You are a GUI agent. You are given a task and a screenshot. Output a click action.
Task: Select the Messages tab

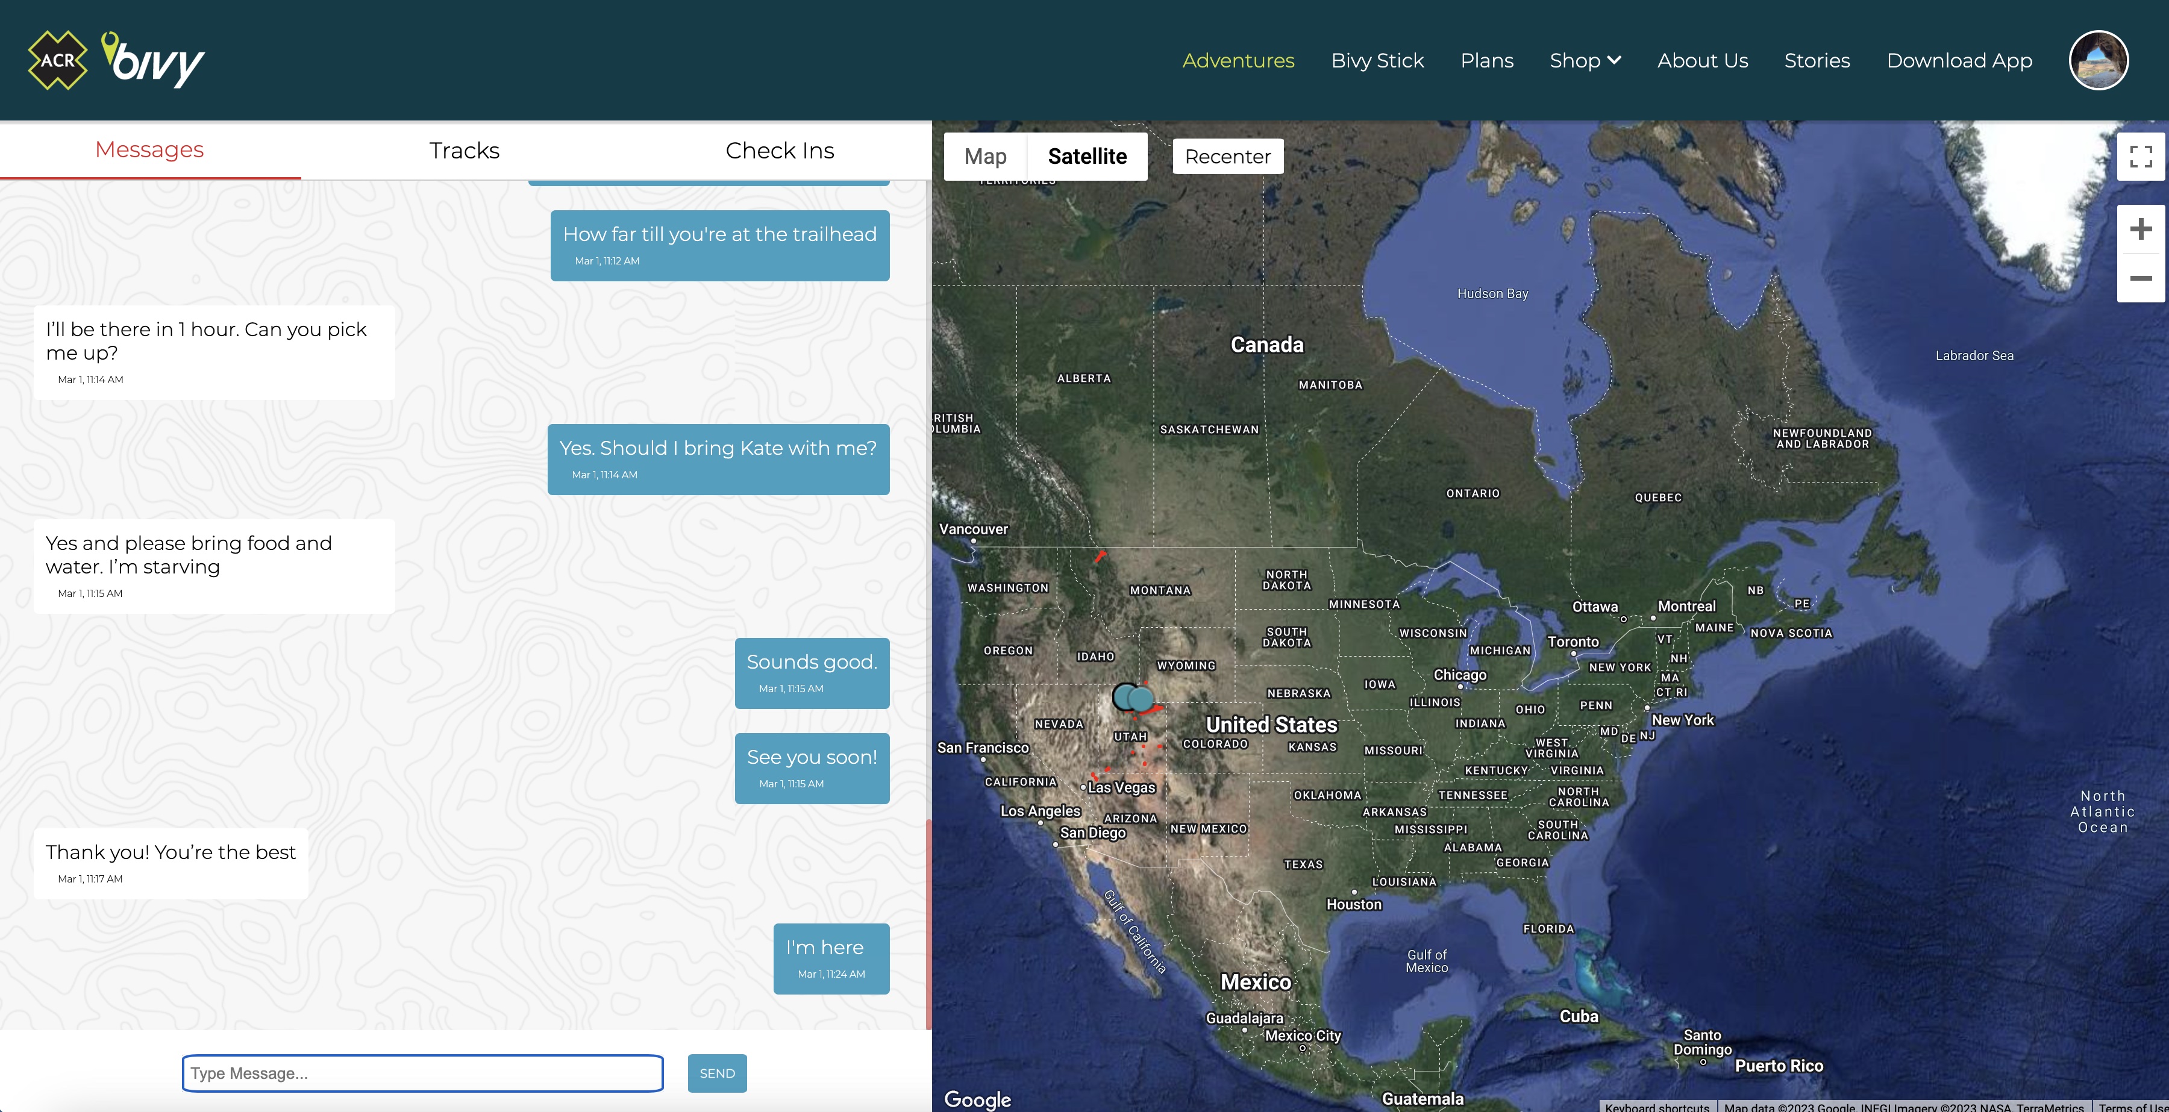pyautogui.click(x=150, y=150)
